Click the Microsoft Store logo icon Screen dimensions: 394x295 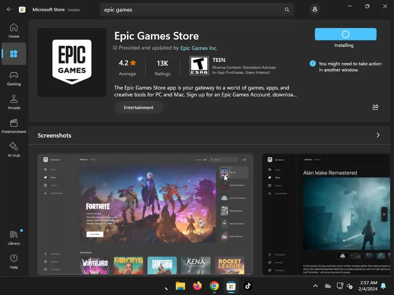pyautogui.click(x=22, y=10)
